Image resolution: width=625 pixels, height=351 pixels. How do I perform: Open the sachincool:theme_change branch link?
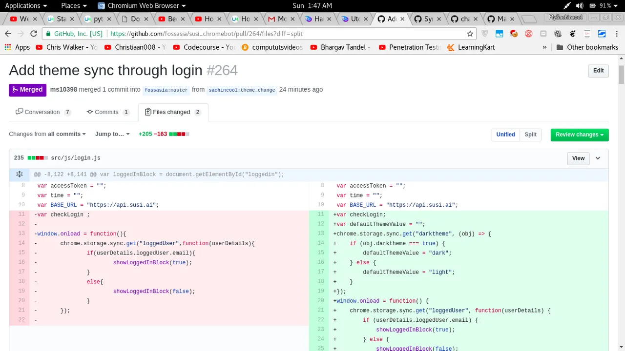[x=242, y=90]
